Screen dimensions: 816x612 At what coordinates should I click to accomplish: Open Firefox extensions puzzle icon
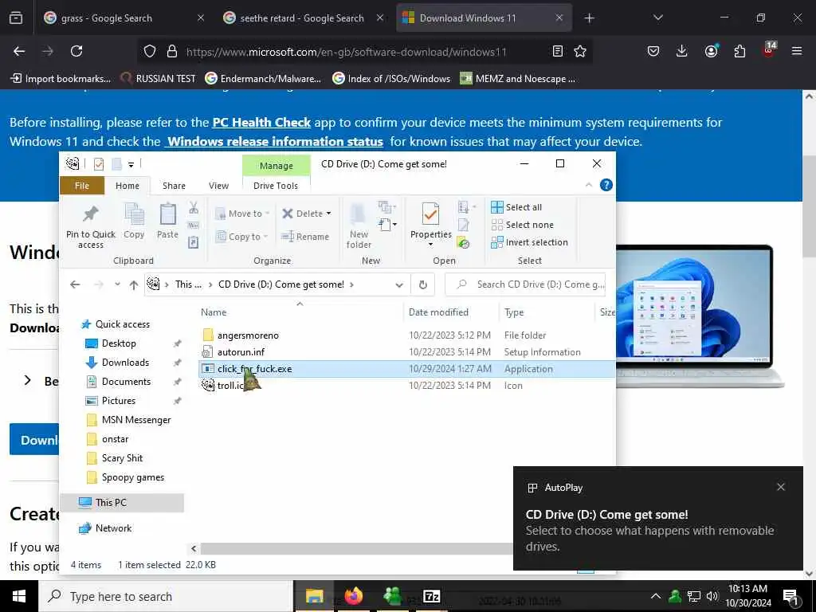(739, 51)
